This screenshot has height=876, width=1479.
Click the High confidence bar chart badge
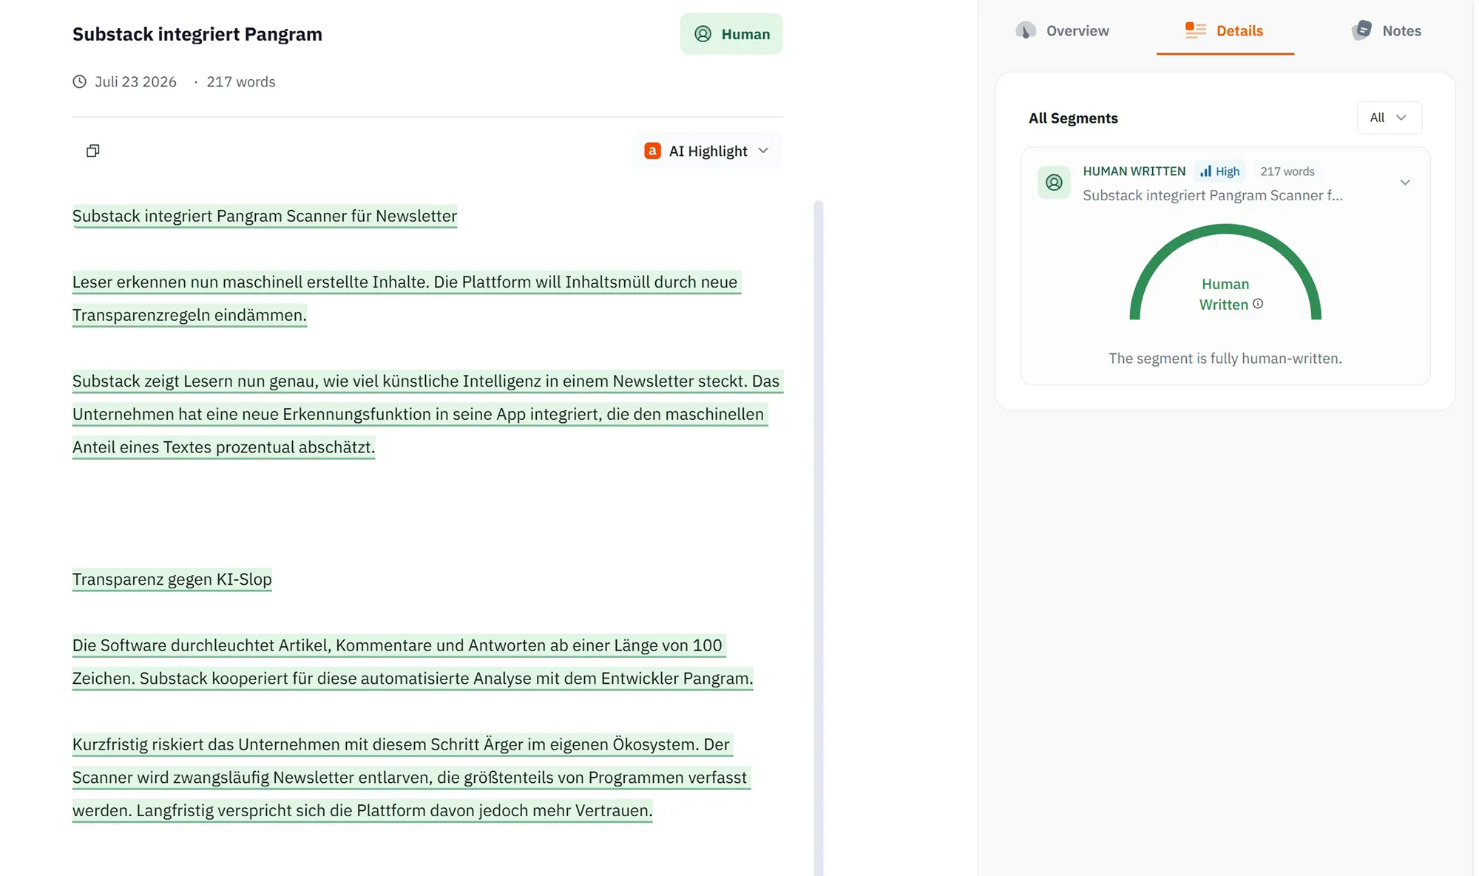(x=1219, y=172)
